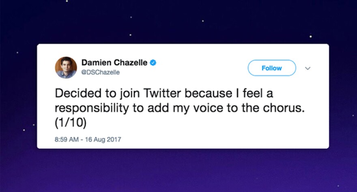Image resolution: width=357 pixels, height=192 pixels.
Task: Click the "8:59 AM" time text
Action: point(67,139)
